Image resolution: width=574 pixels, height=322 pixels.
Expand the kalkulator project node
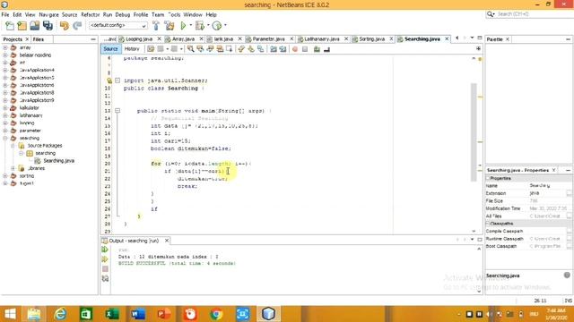[5, 107]
